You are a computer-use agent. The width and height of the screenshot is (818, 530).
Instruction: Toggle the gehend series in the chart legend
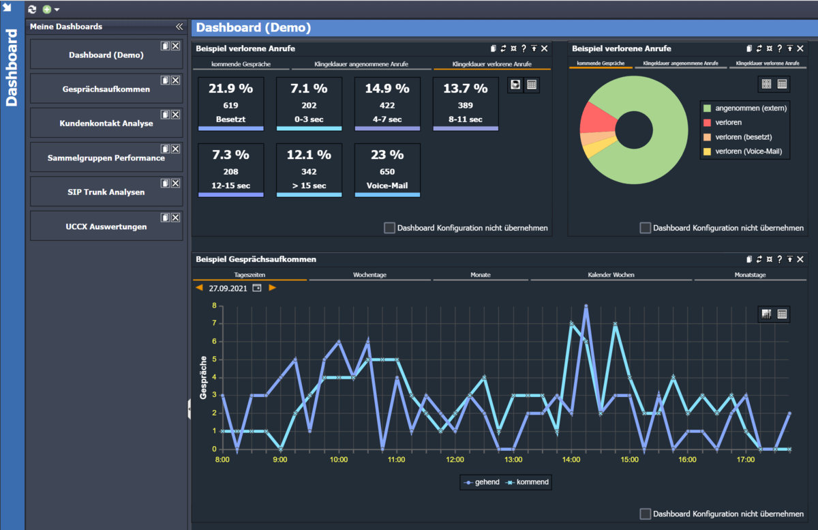(481, 482)
